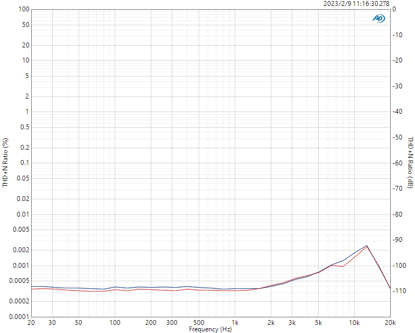
Task: Click the 'THD+N Ratio (dB)' right axis title
Action: point(410,163)
